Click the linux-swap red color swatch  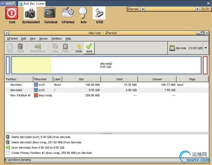pos(36,95)
